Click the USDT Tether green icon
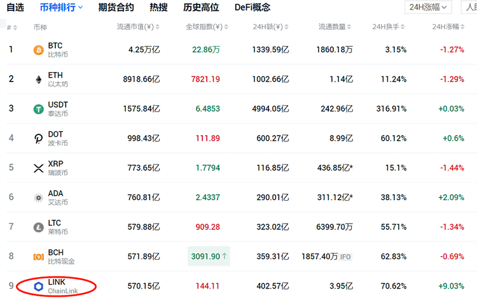 pyautogui.click(x=38, y=109)
